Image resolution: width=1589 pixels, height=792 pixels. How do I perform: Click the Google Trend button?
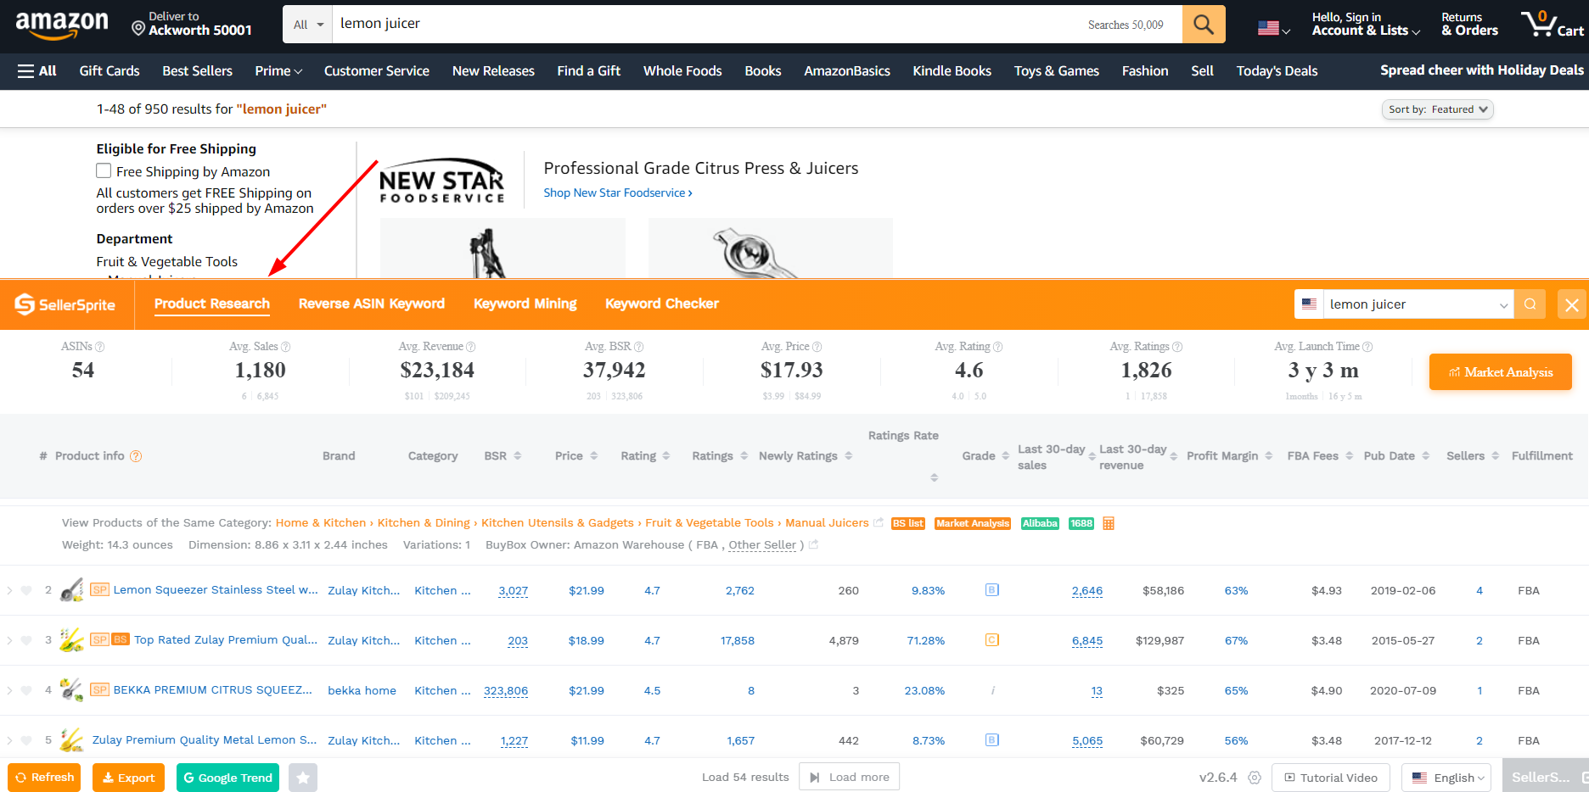227,778
